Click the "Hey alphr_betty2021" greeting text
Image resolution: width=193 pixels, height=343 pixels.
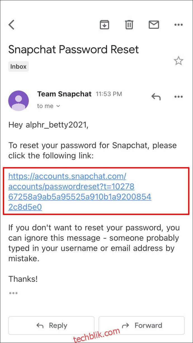[x=48, y=125]
